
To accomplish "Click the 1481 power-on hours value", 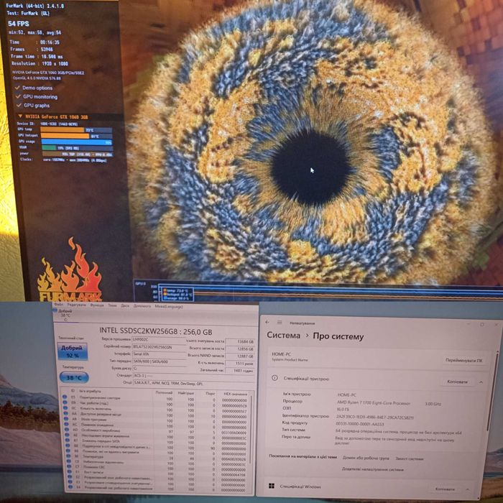I will pyautogui.click(x=240, y=371).
